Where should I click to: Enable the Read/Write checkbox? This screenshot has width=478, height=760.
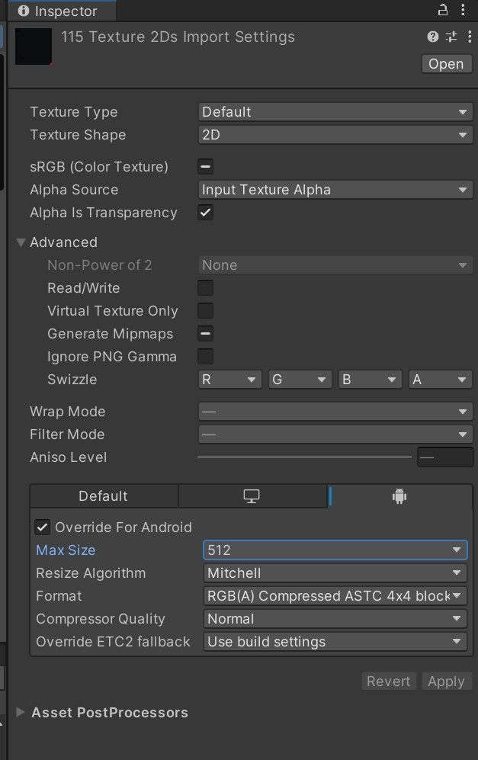click(x=206, y=288)
